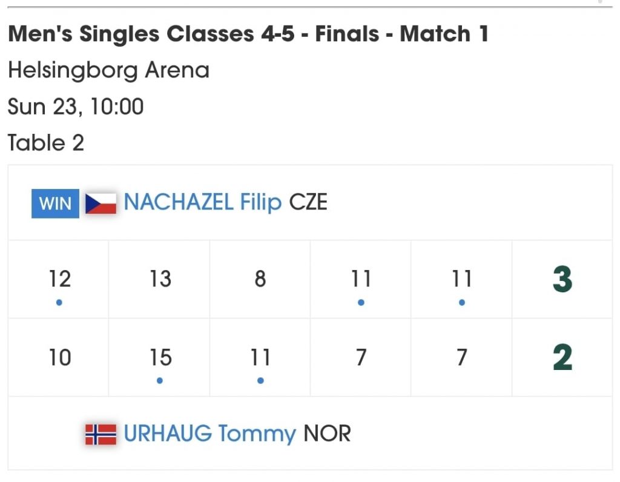
Task: Click Urhaug's total games won 2
Action: 562,358
